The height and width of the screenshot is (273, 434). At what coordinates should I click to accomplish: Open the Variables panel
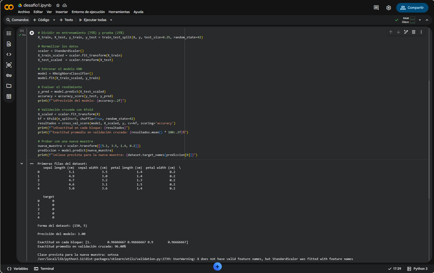[18, 269]
